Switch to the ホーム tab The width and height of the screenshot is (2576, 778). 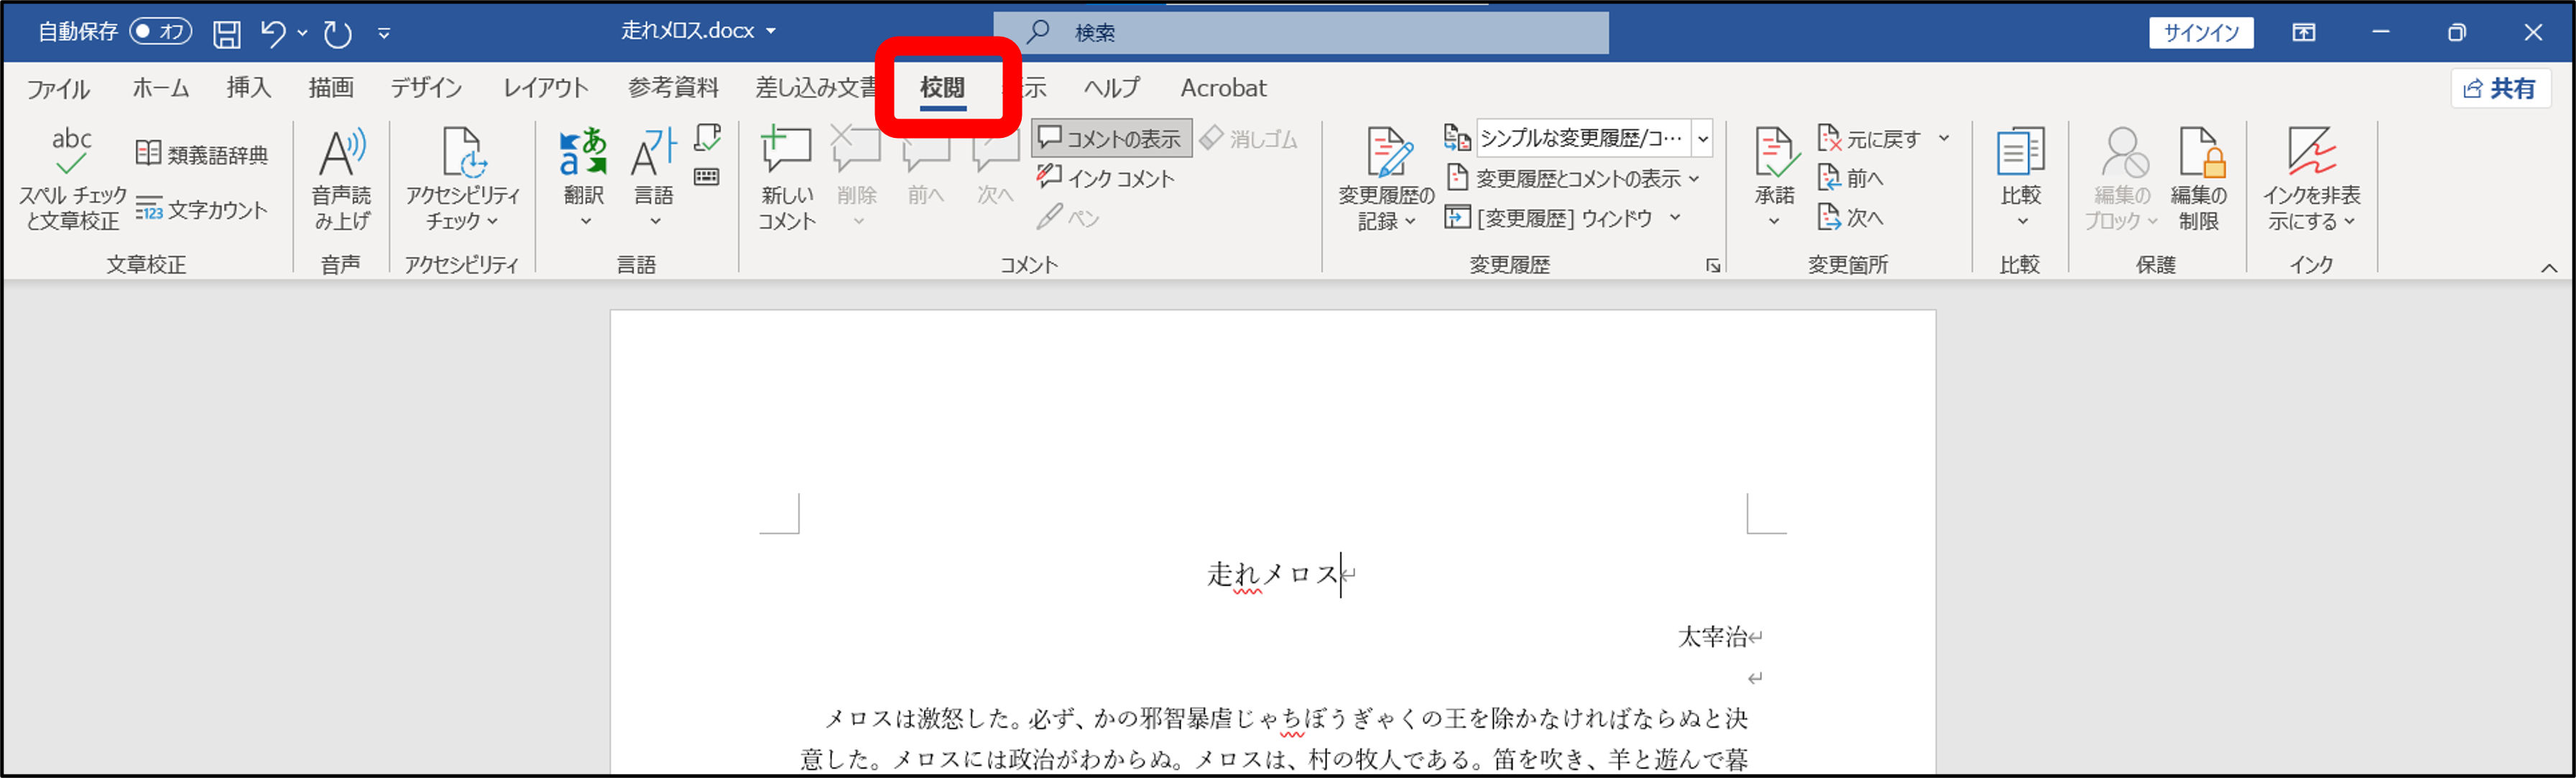161,88
